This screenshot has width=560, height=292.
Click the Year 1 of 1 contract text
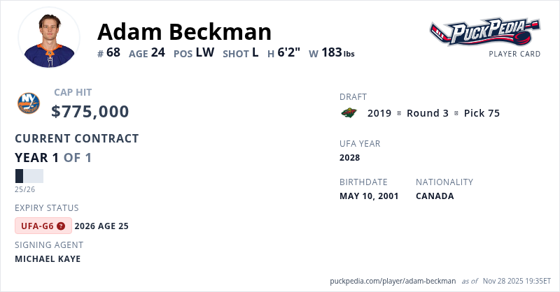[x=53, y=157]
